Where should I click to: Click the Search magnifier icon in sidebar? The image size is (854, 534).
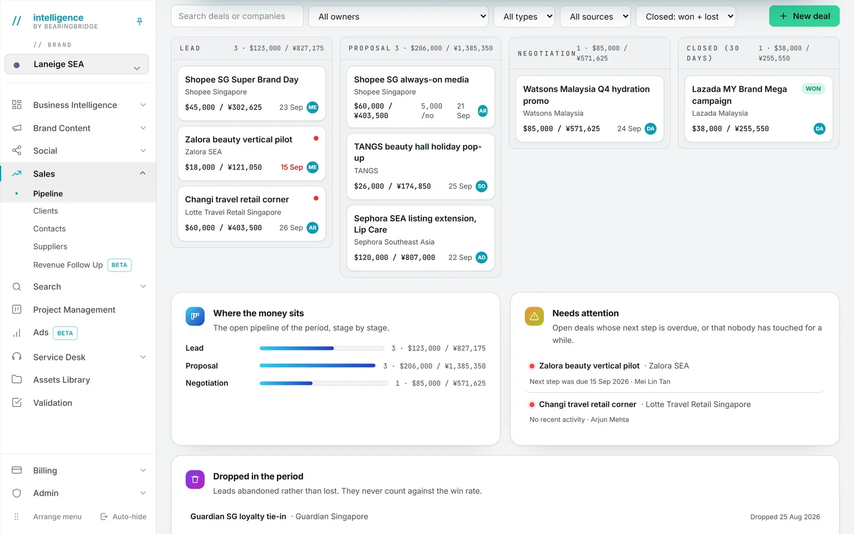[x=17, y=286]
